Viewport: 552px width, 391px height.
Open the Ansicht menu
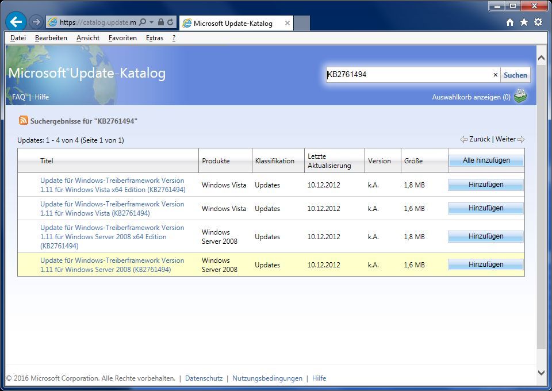click(x=88, y=38)
